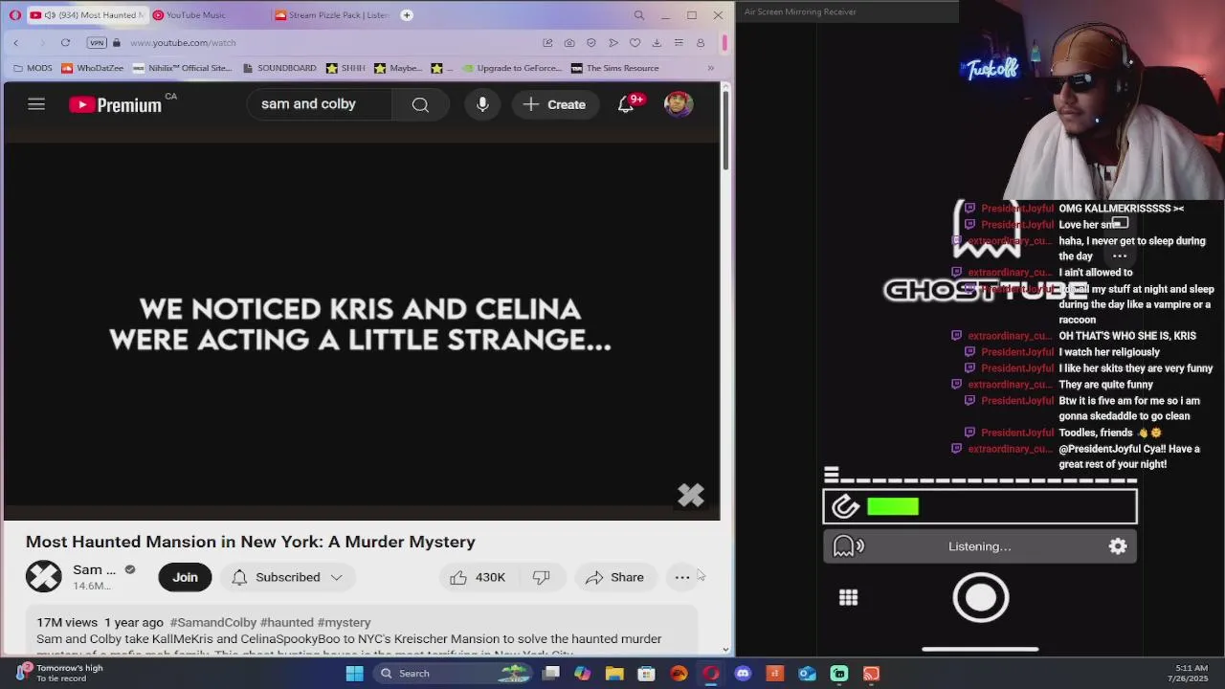Open more actions three-dot menu
The width and height of the screenshot is (1225, 689).
click(682, 577)
